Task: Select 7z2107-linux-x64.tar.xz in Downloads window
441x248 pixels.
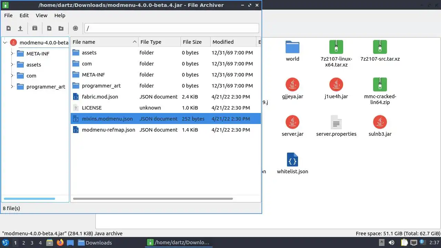Action: (336, 54)
